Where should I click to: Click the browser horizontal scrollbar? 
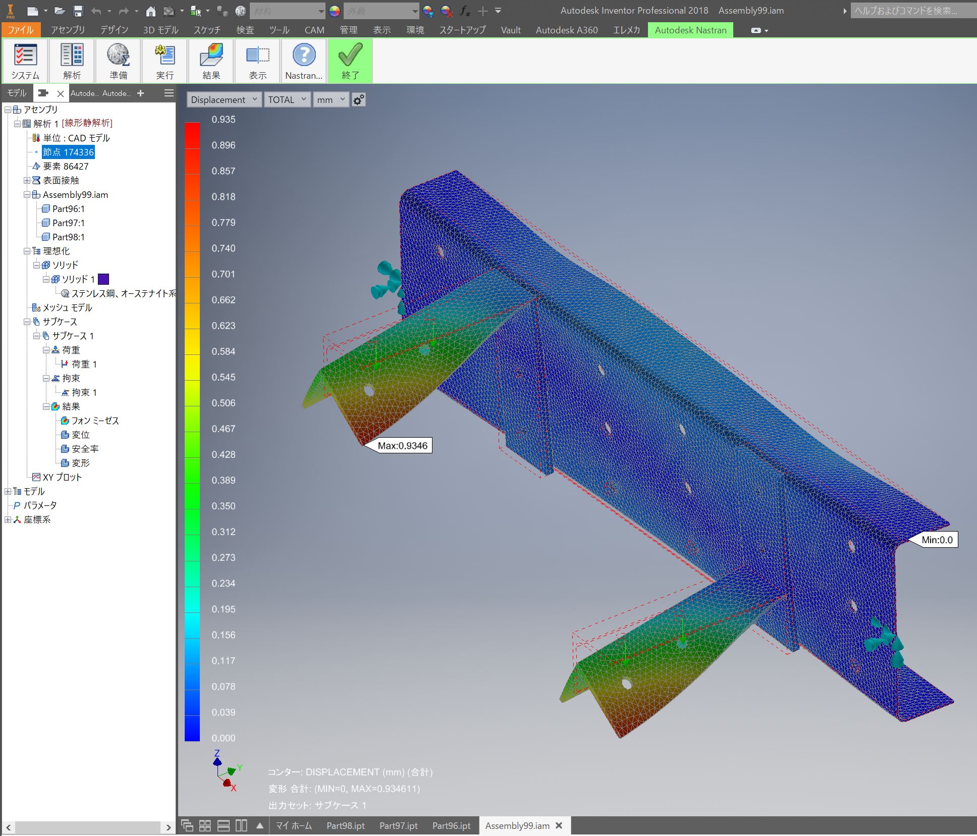click(x=88, y=827)
